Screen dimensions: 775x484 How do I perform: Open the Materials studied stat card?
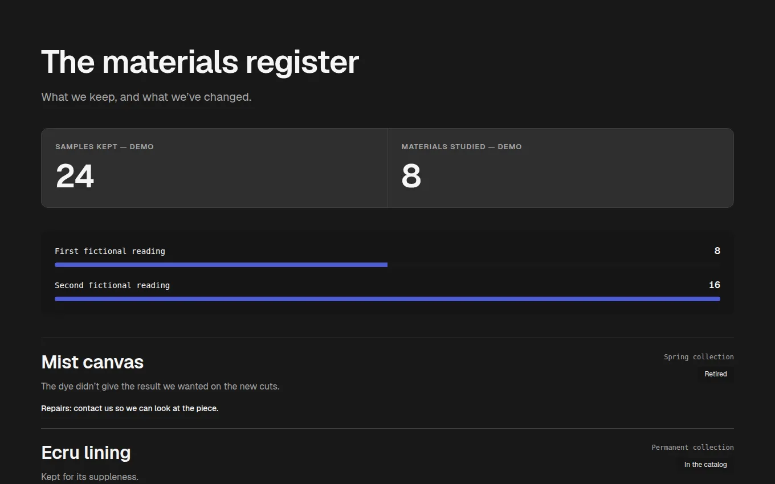[561, 168]
